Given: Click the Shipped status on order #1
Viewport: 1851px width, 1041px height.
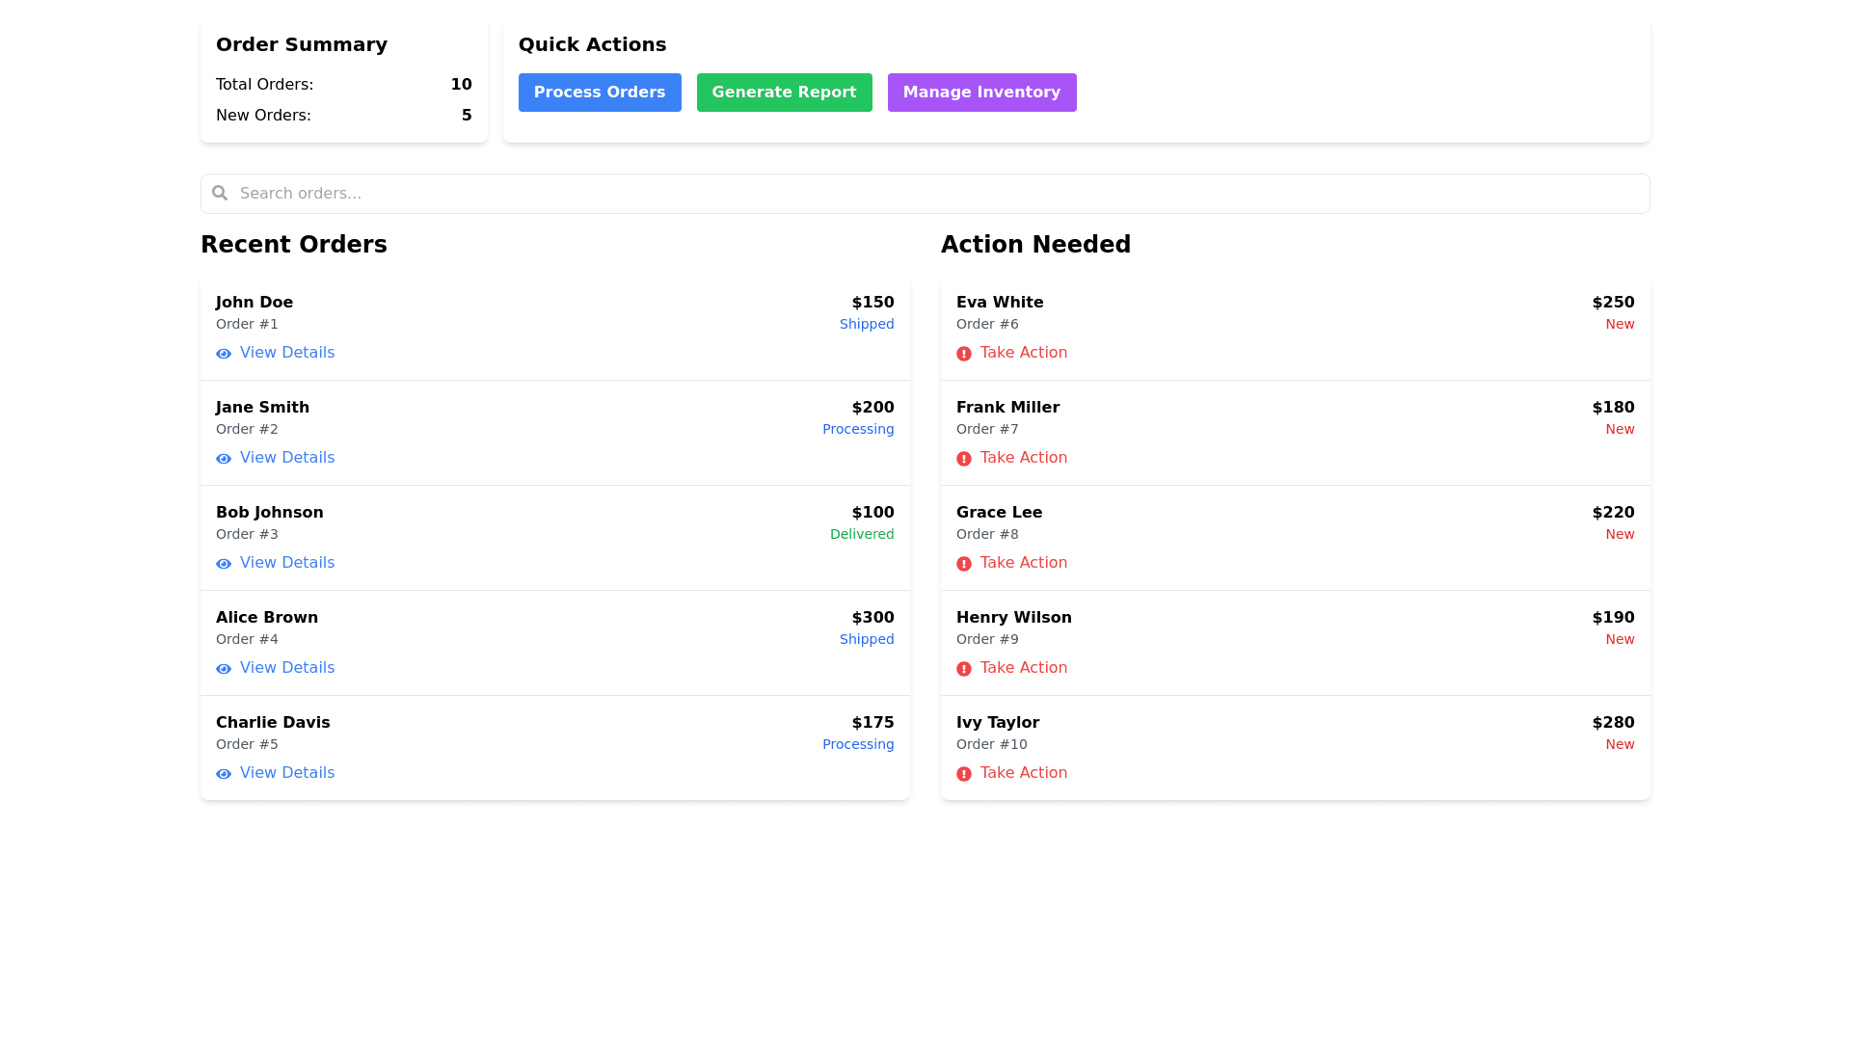Looking at the screenshot, I should coord(866,324).
